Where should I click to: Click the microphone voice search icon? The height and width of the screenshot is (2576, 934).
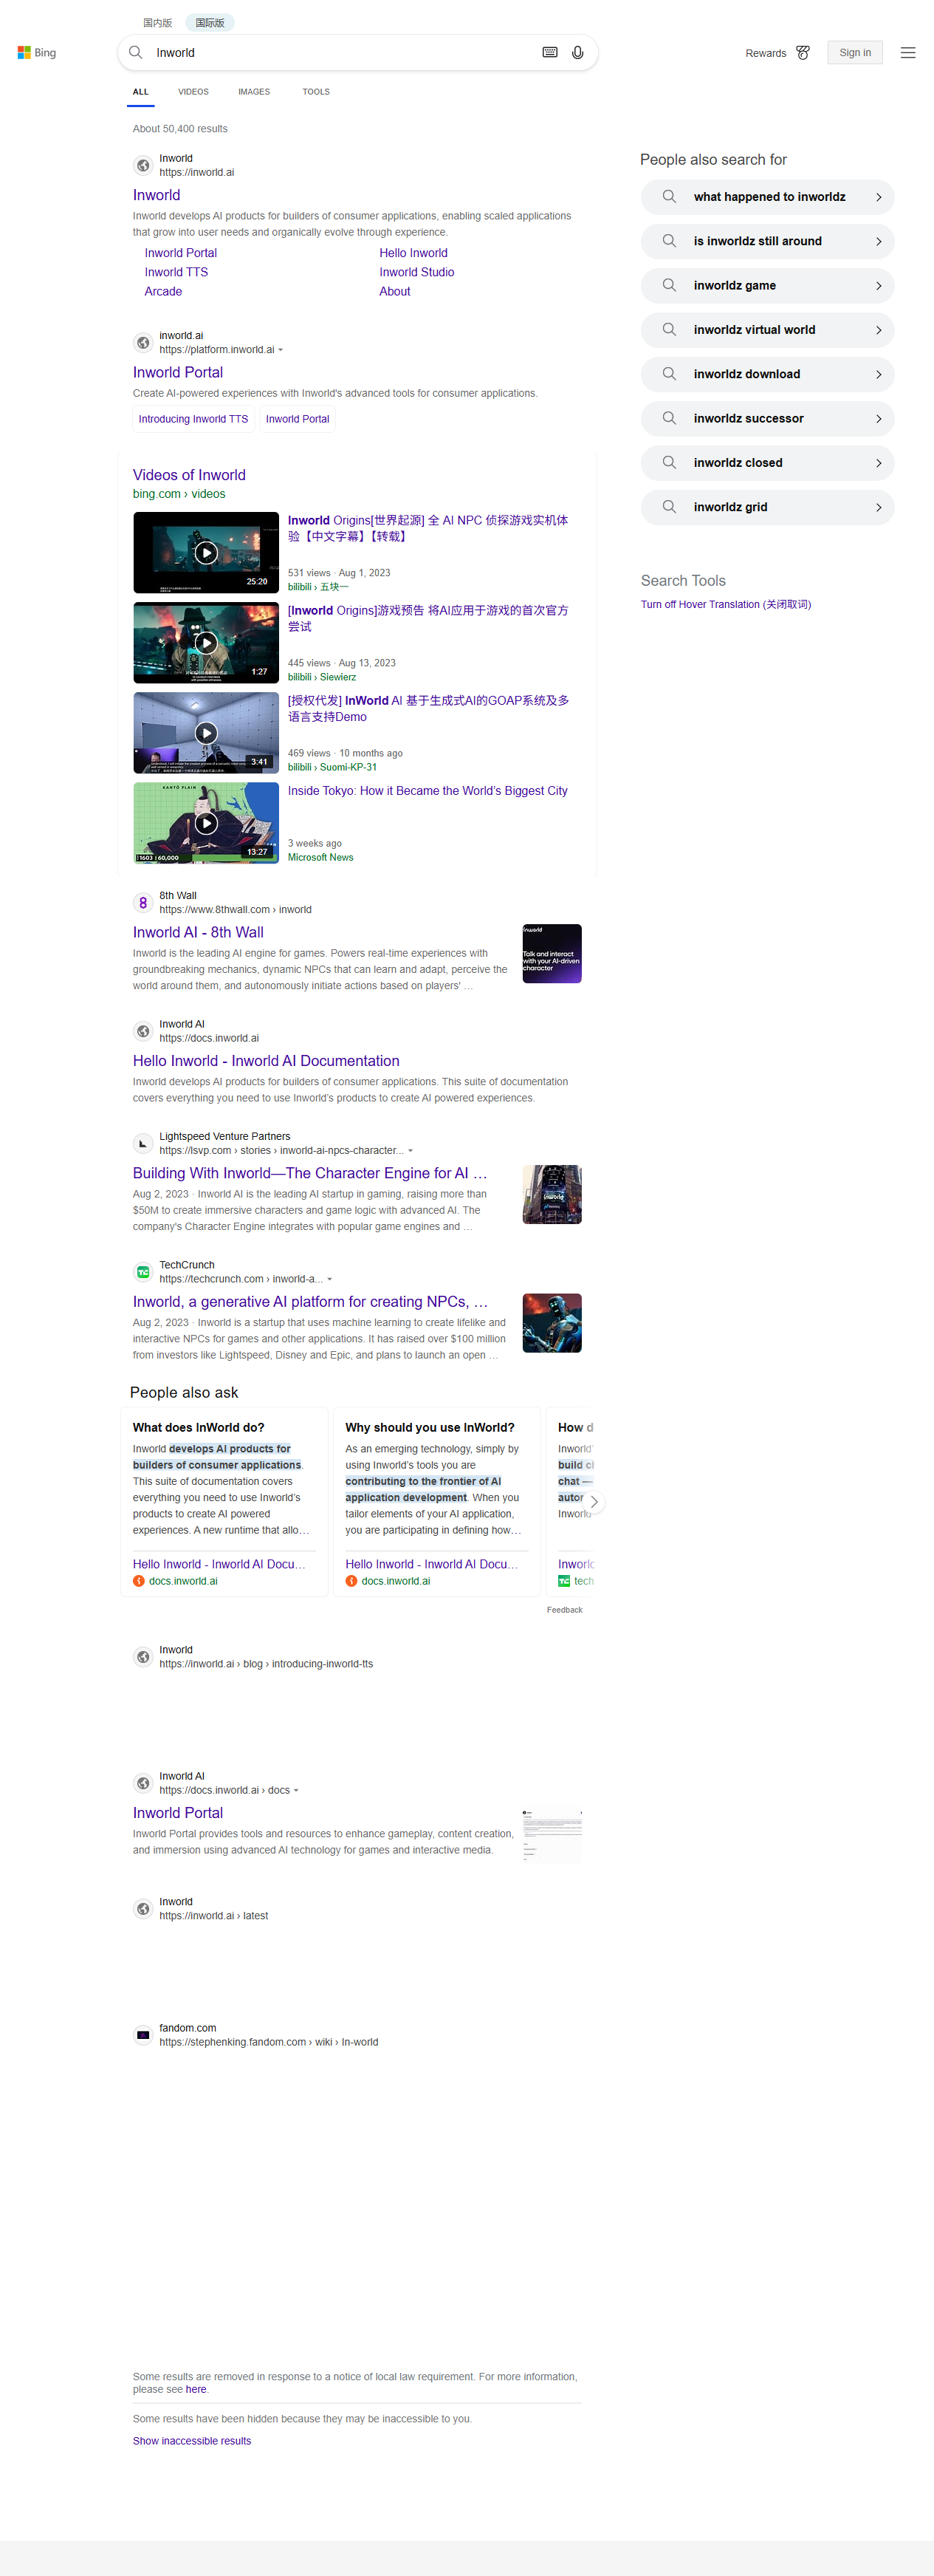(x=577, y=53)
